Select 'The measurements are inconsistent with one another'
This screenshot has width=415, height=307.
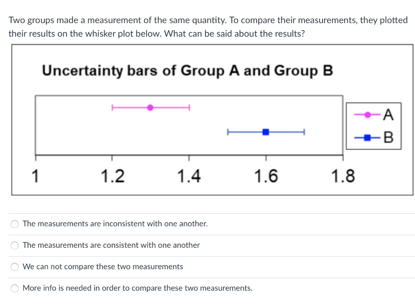click(15, 224)
